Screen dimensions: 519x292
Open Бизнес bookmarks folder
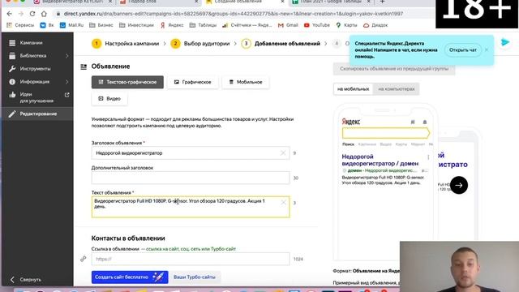(x=101, y=25)
